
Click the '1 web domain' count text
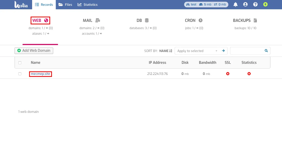(x=28, y=112)
